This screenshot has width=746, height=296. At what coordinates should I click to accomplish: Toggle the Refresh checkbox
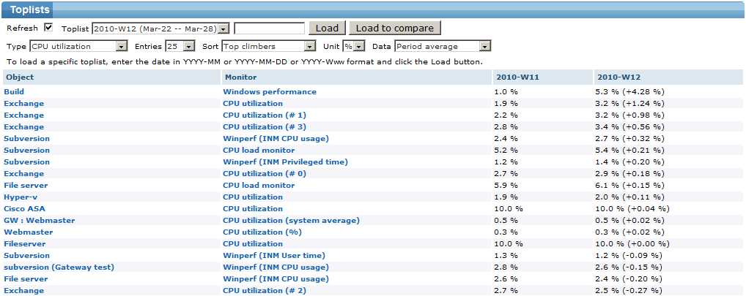(x=48, y=28)
